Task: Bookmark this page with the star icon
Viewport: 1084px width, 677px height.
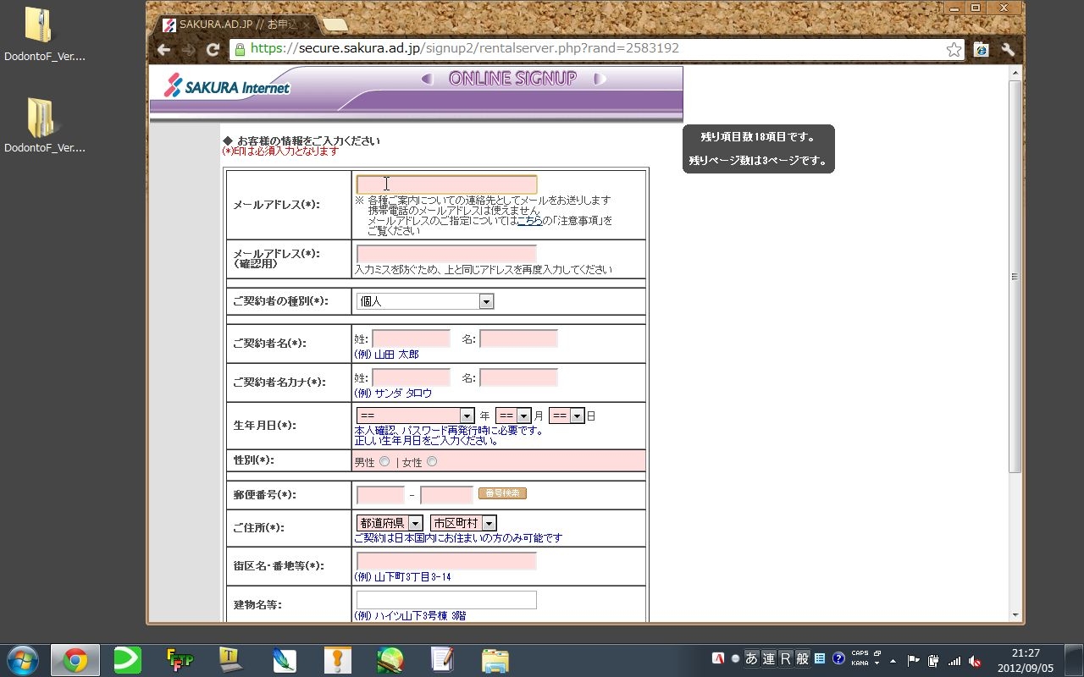Action: pyautogui.click(x=954, y=49)
